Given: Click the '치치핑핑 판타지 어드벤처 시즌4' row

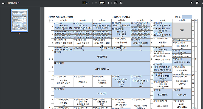Looking at the screenshot, I should (x=112, y=49).
